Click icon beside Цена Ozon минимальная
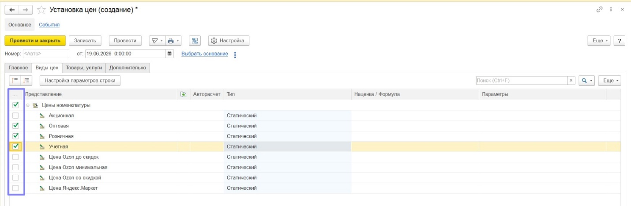Image resolution: width=631 pixels, height=206 pixels. tap(42, 167)
